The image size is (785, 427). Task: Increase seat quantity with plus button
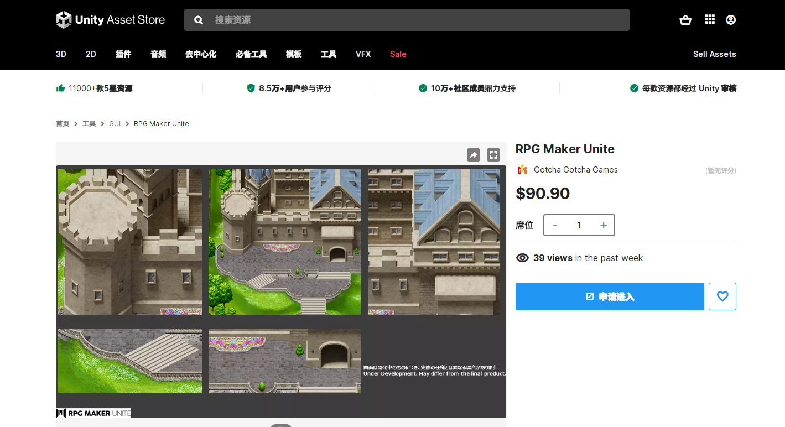click(x=604, y=225)
